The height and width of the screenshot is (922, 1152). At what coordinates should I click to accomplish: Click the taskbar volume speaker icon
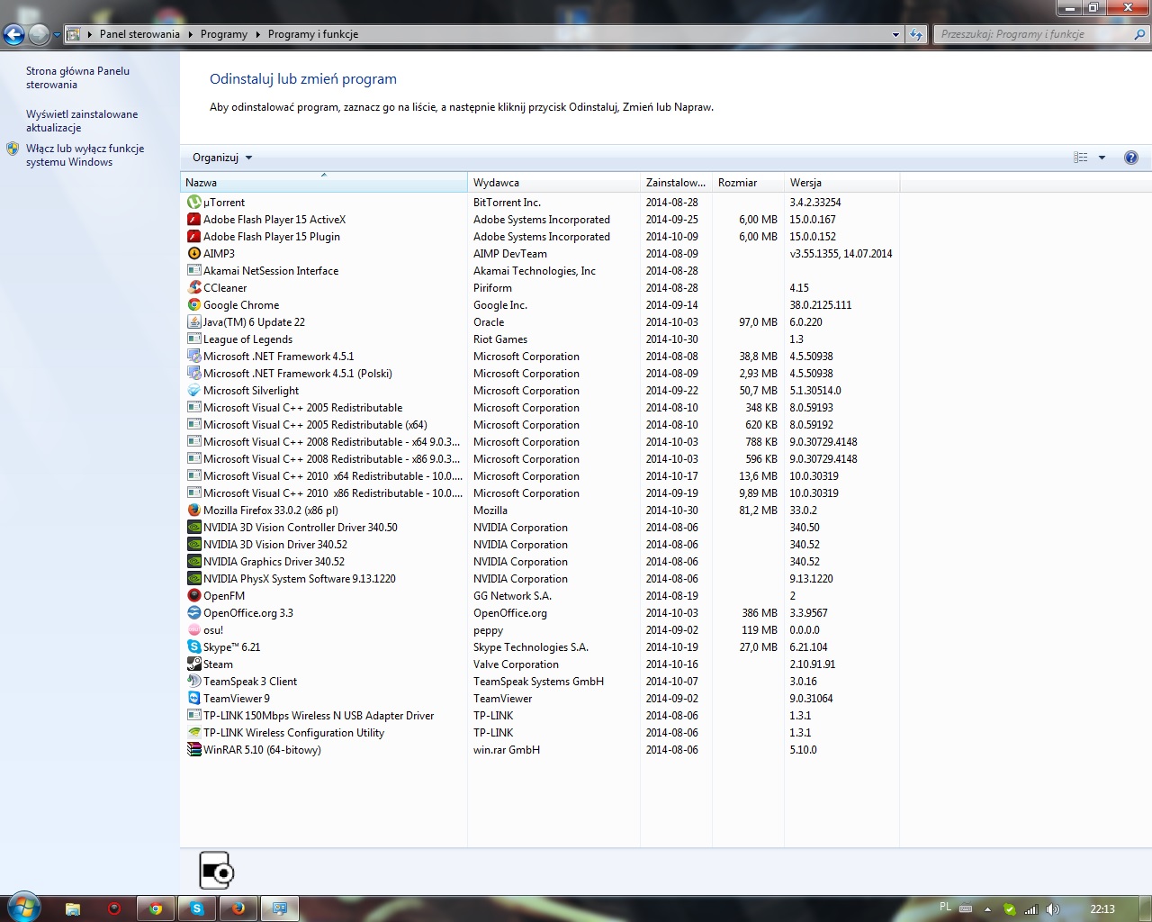(1053, 909)
